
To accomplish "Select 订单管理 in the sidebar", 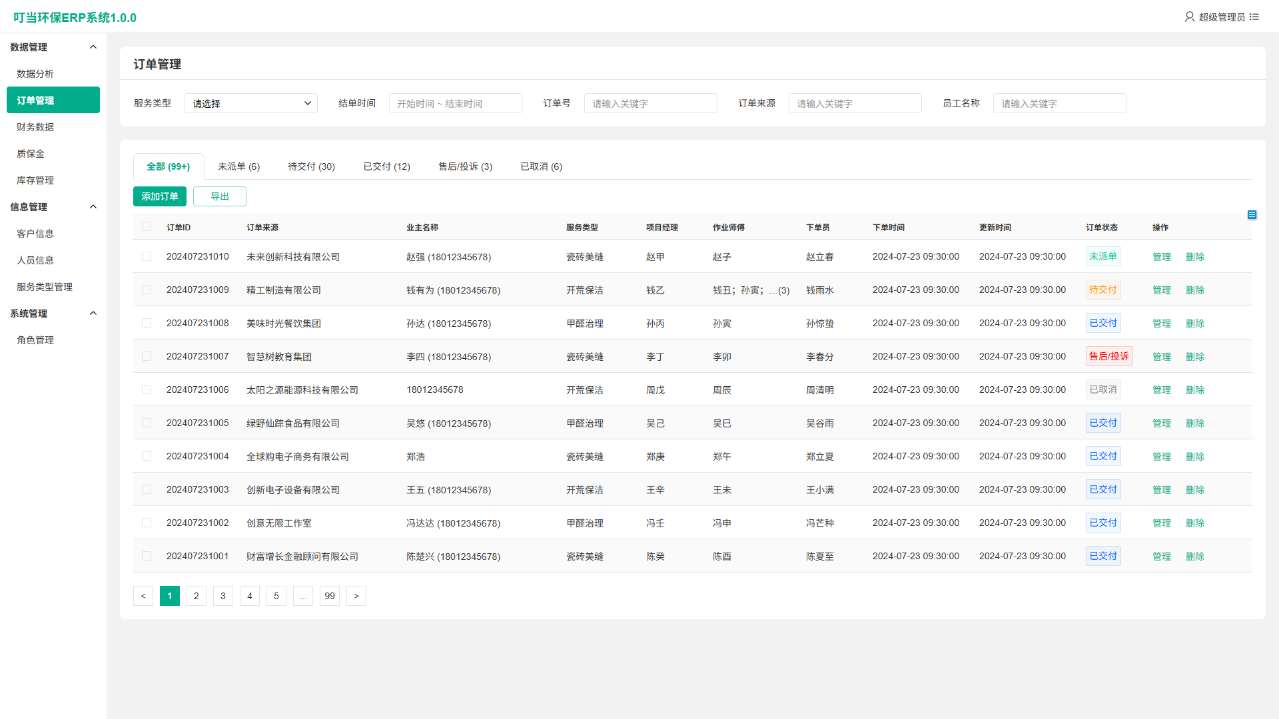I will point(53,100).
